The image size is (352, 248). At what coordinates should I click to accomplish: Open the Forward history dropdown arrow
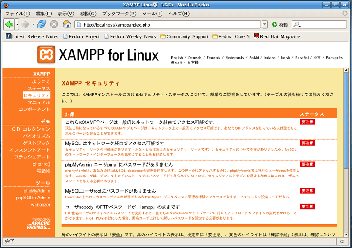33,24
